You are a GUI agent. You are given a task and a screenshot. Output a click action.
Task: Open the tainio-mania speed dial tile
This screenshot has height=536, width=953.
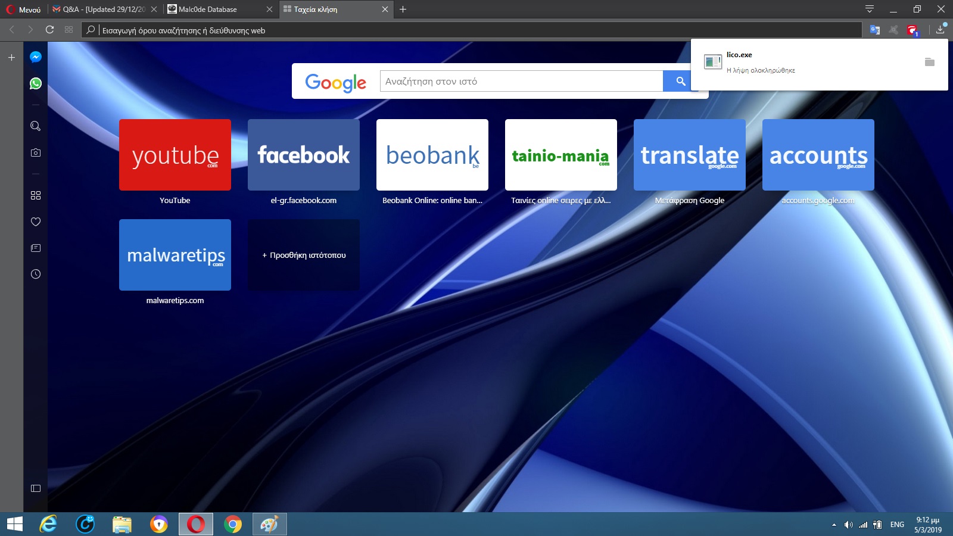561,155
